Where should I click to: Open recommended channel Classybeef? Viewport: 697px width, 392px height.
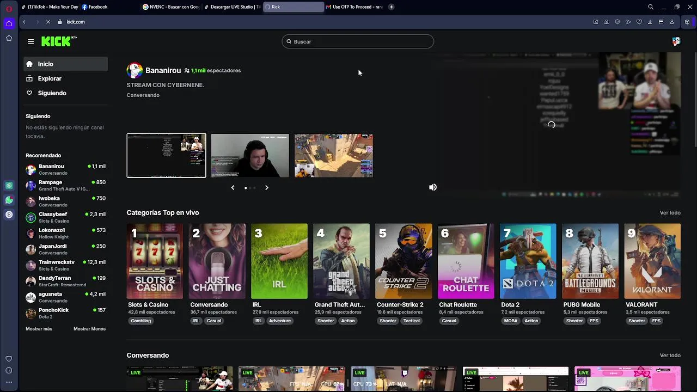pos(65,217)
